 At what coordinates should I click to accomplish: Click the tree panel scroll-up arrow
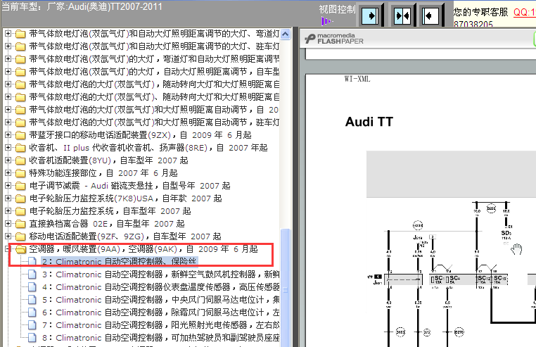285,34
